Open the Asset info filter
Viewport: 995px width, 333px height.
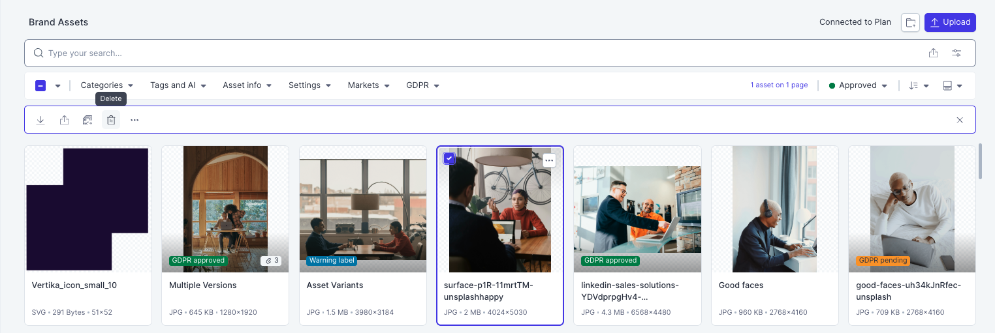247,85
